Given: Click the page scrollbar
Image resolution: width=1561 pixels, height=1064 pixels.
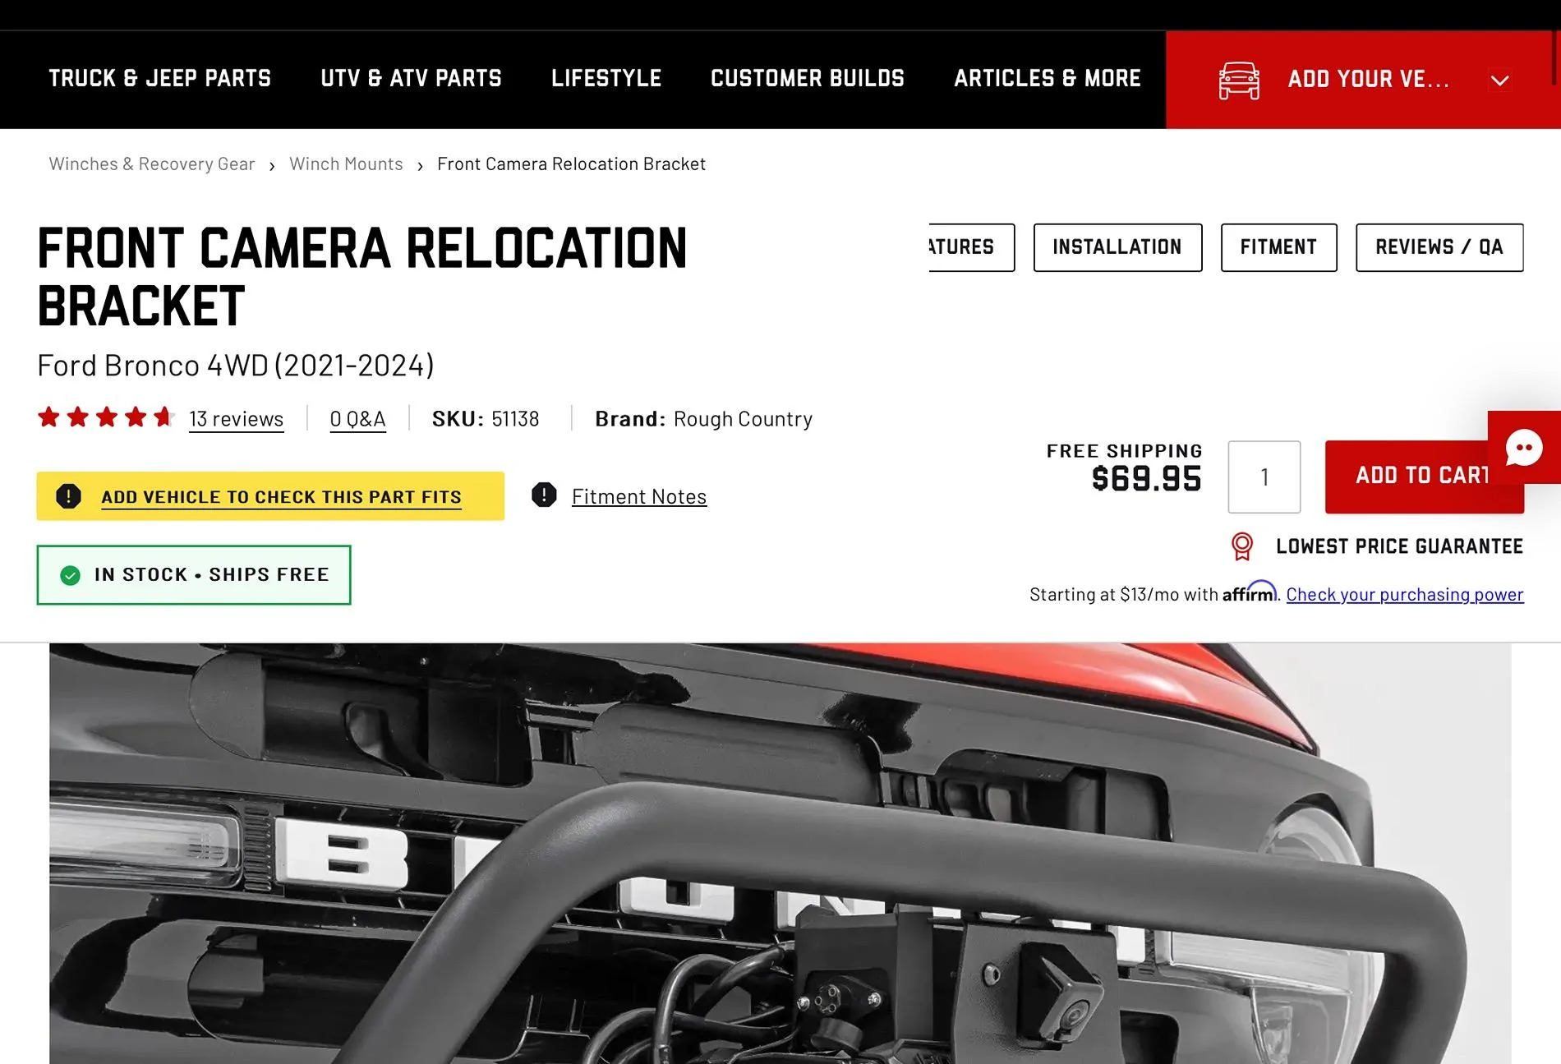Looking at the screenshot, I should point(1555,58).
